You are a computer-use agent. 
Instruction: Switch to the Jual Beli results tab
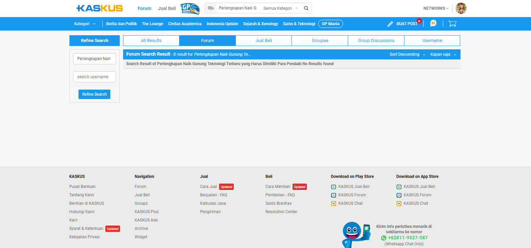[263, 41]
